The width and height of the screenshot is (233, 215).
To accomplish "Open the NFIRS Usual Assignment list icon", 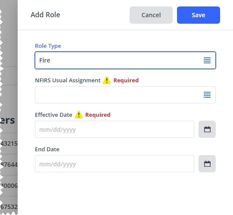I will [x=207, y=95].
